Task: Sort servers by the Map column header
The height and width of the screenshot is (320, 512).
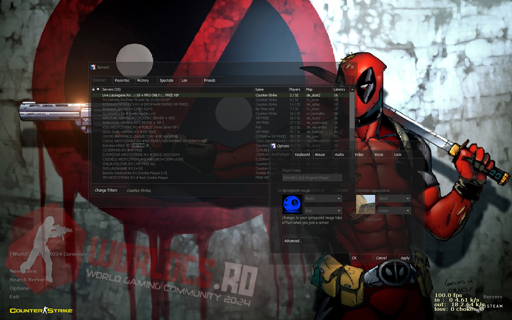Action: 318,89
